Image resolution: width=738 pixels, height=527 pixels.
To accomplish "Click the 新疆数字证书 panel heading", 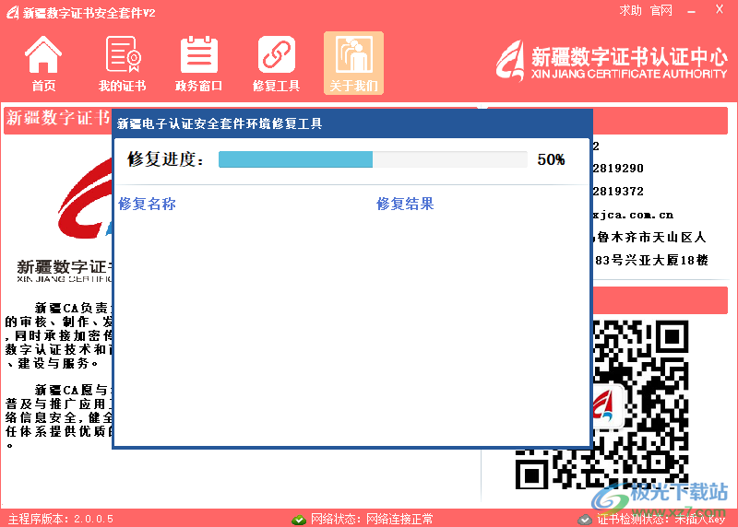I will click(x=58, y=118).
